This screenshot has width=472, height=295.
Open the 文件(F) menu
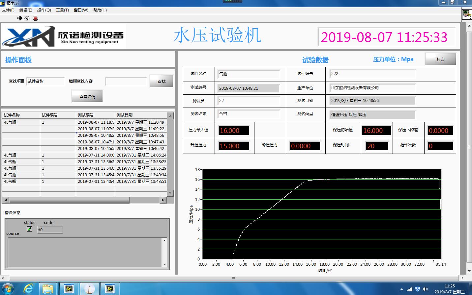click(8, 10)
